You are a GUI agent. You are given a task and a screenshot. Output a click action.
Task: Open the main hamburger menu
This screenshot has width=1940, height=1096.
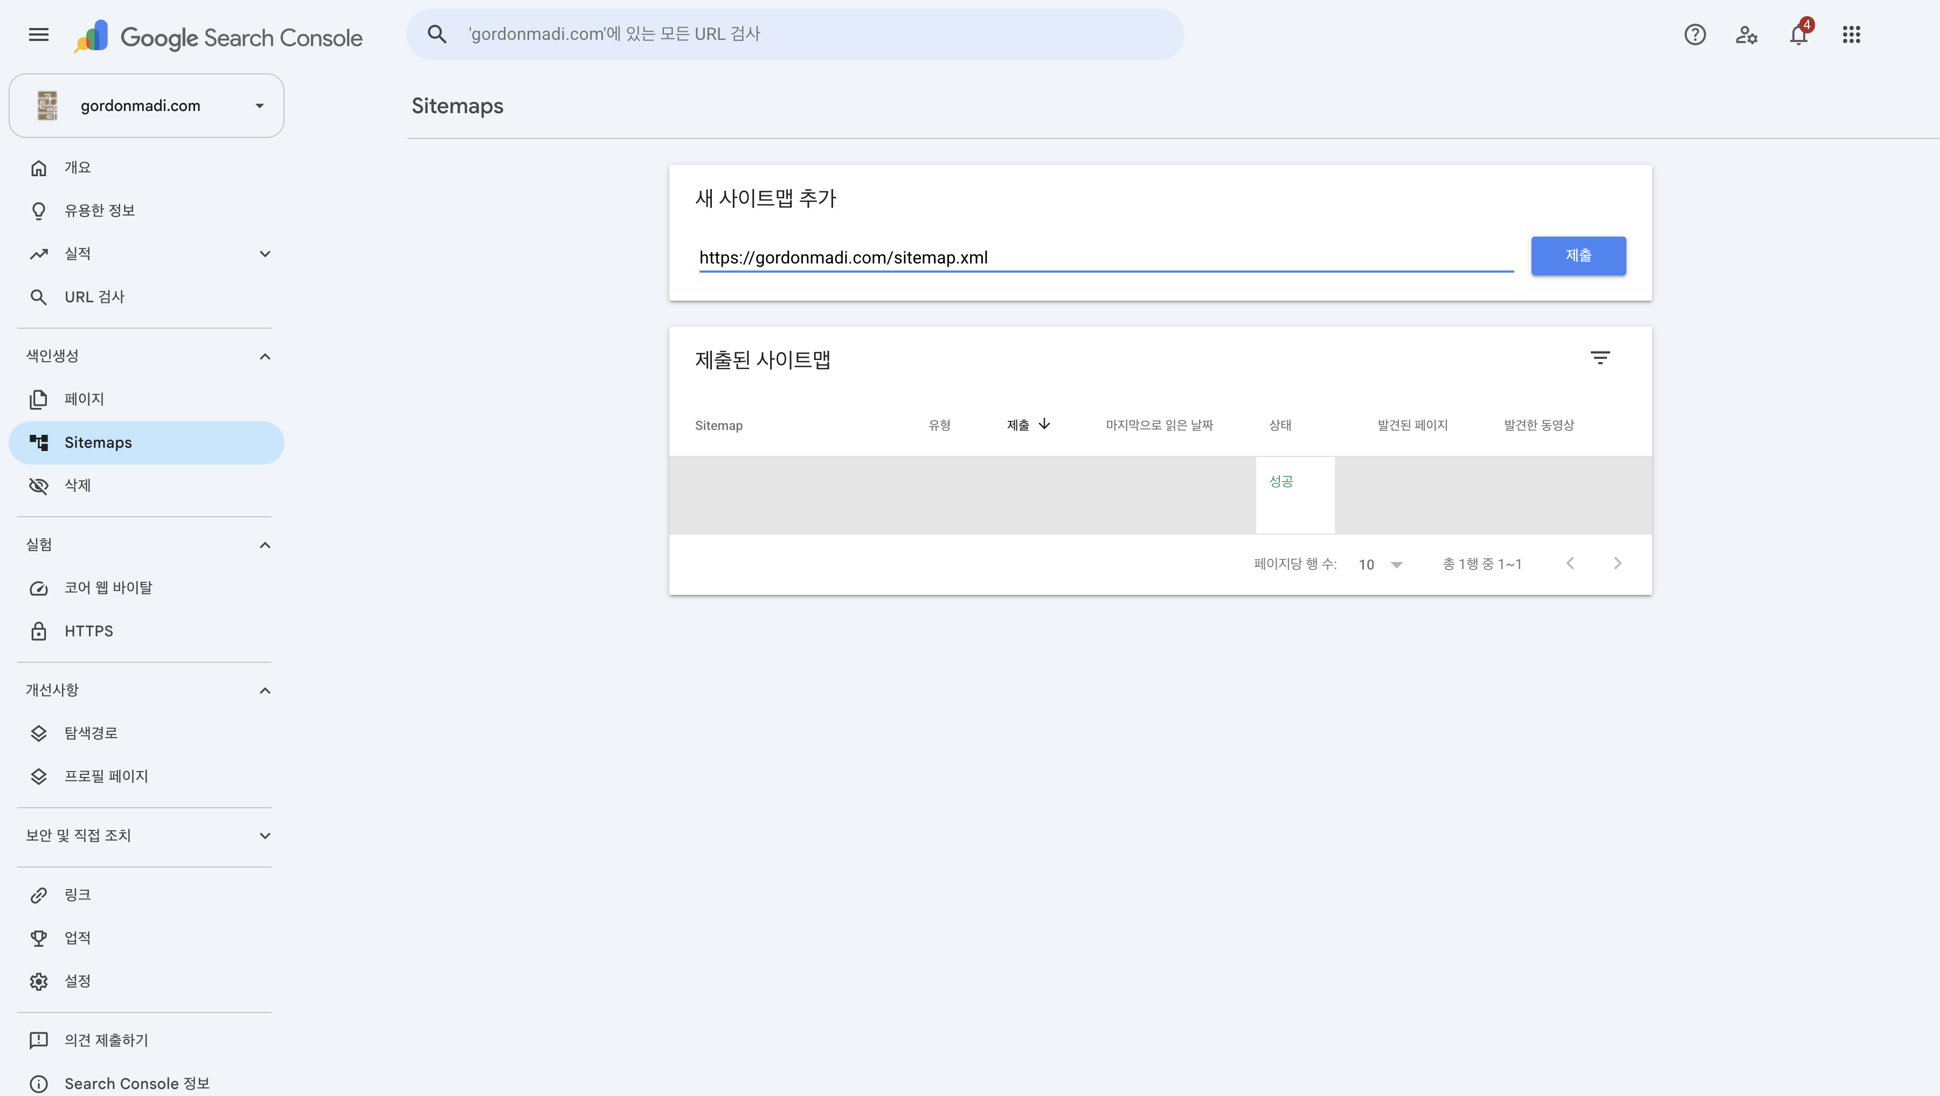[38, 34]
